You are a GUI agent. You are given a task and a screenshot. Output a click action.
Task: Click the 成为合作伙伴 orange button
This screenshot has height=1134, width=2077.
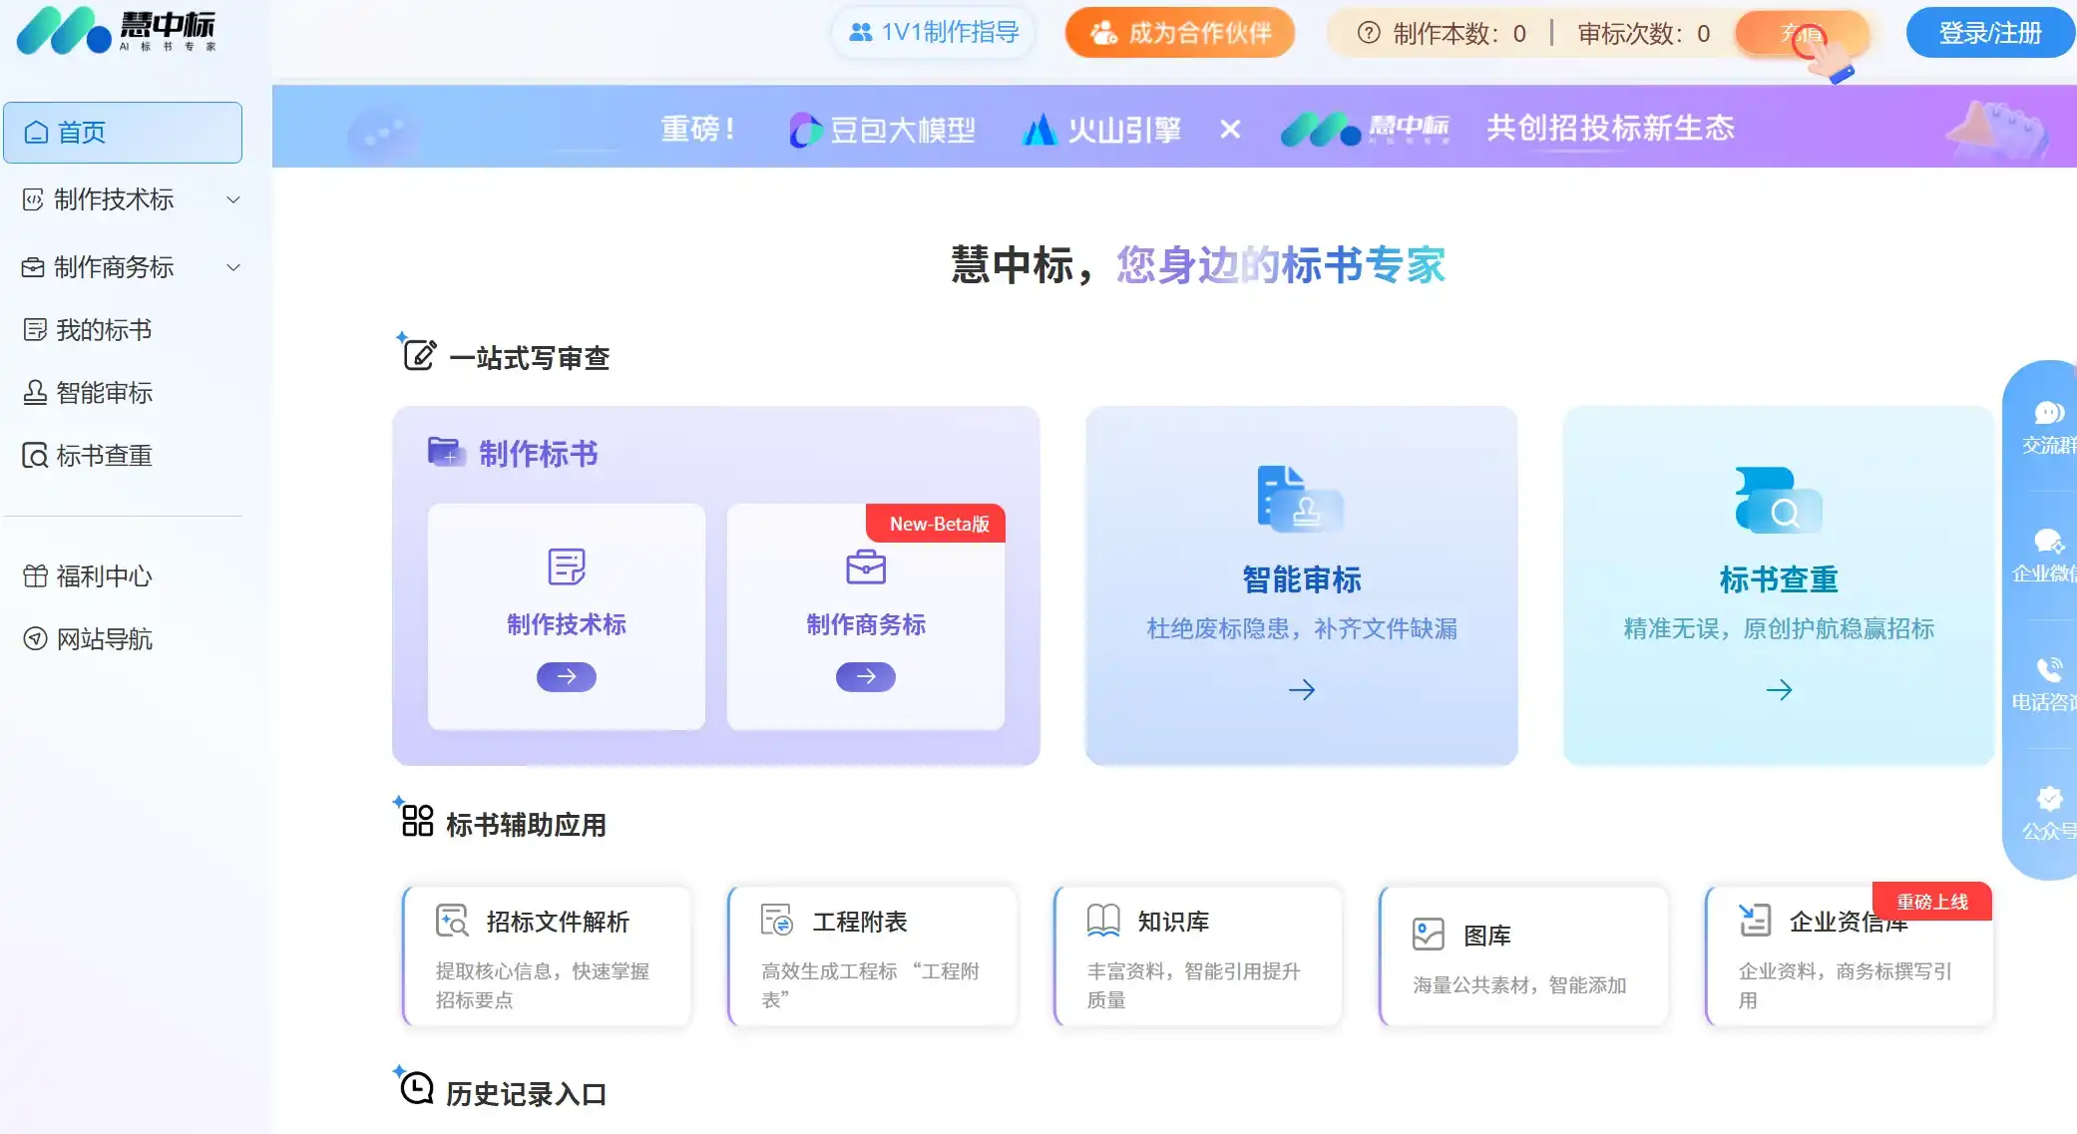click(1179, 33)
